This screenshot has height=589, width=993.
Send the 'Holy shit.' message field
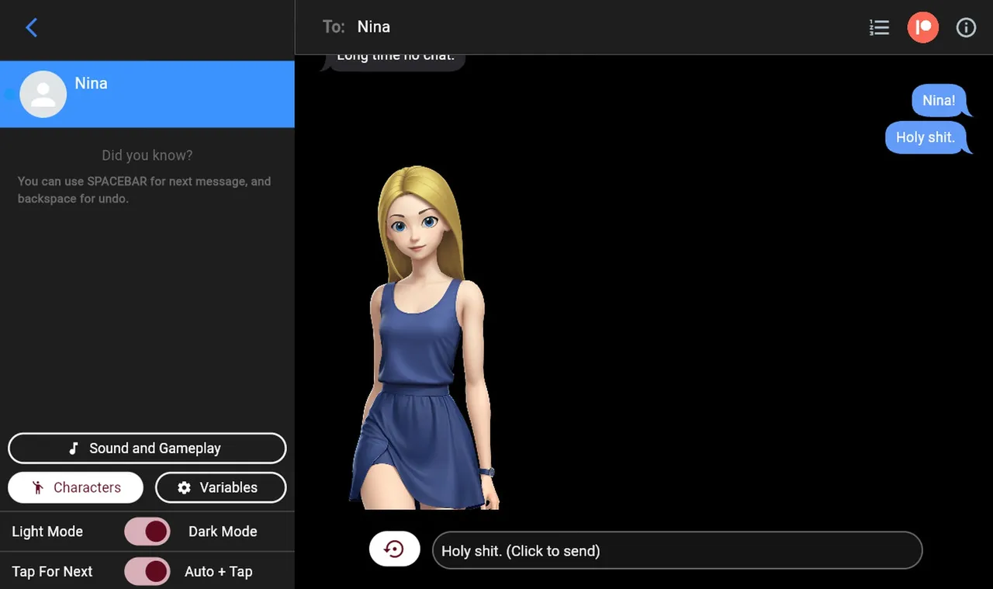point(677,550)
